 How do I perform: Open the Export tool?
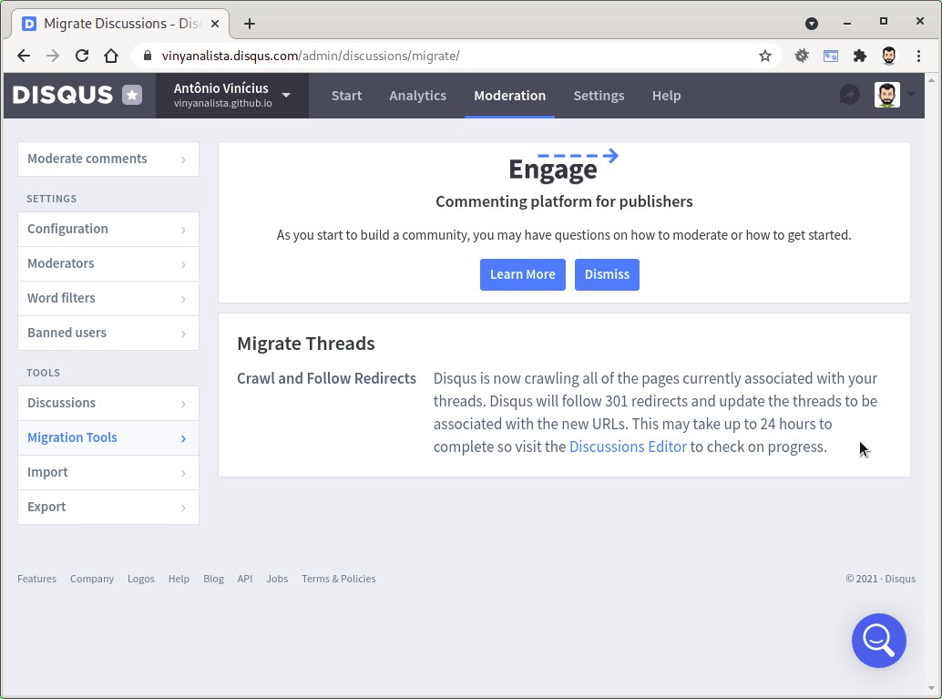[x=108, y=508]
